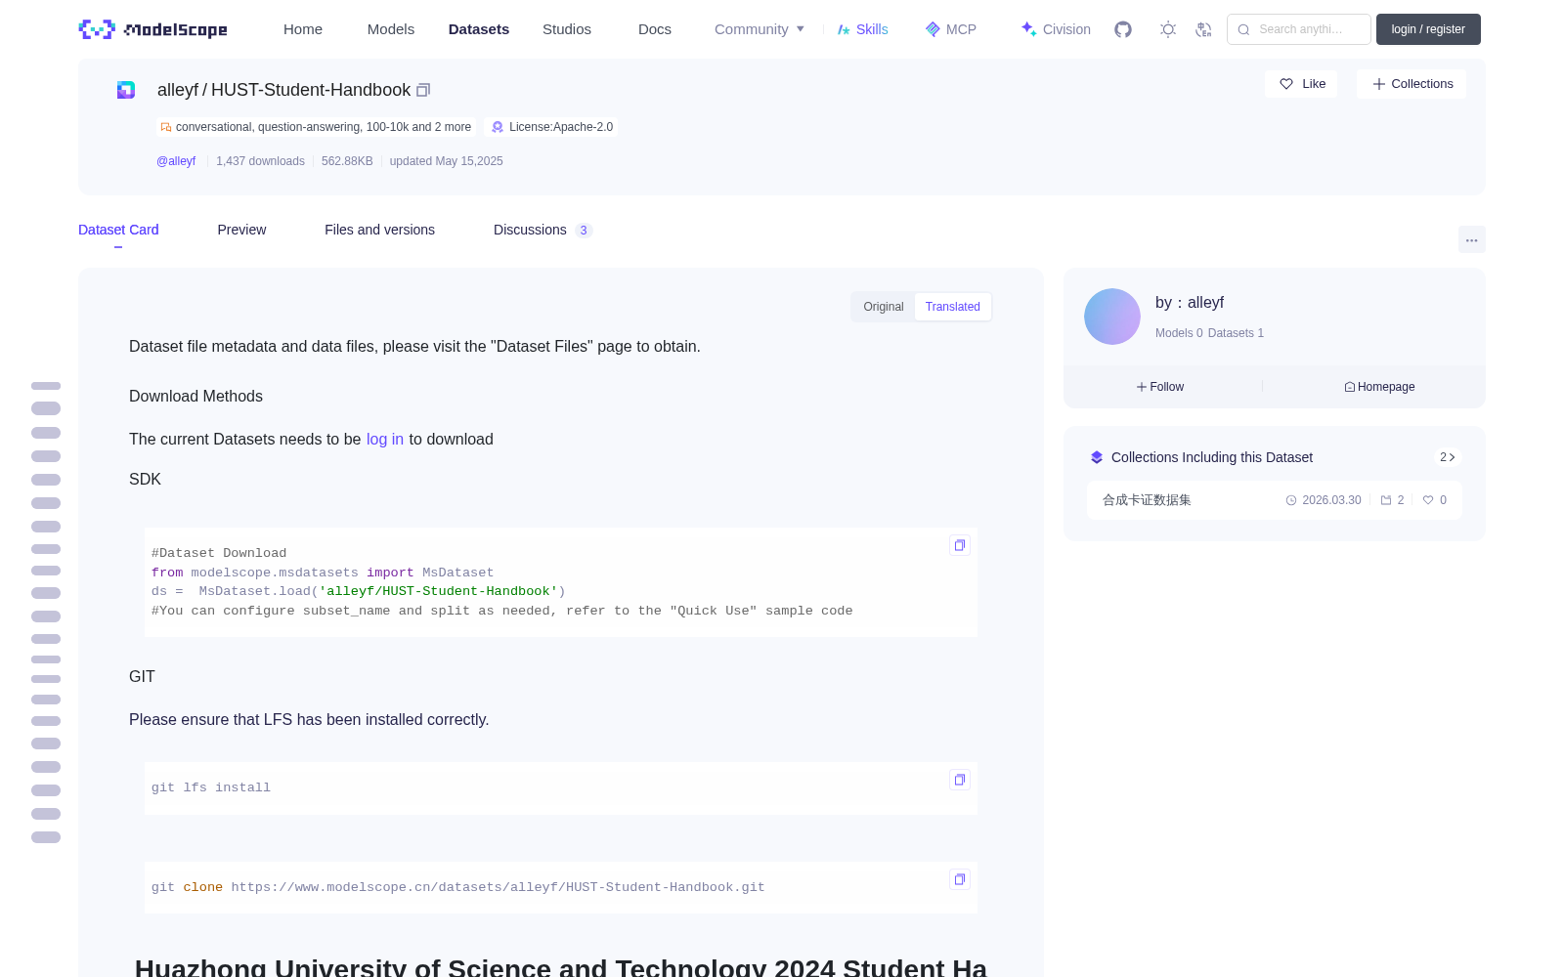Click the 1,437 downloads text

pos(260,161)
